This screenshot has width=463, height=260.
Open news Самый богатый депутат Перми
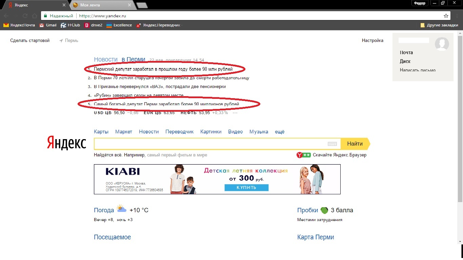pos(166,104)
